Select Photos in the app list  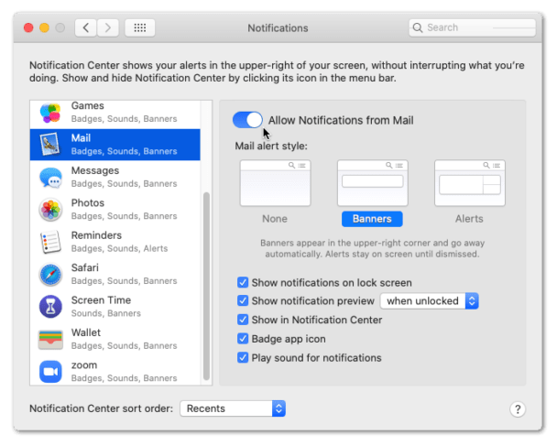115,209
